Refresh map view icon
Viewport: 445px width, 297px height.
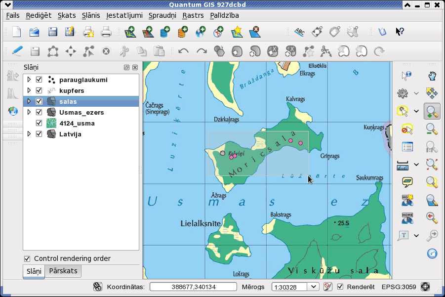tap(432, 254)
